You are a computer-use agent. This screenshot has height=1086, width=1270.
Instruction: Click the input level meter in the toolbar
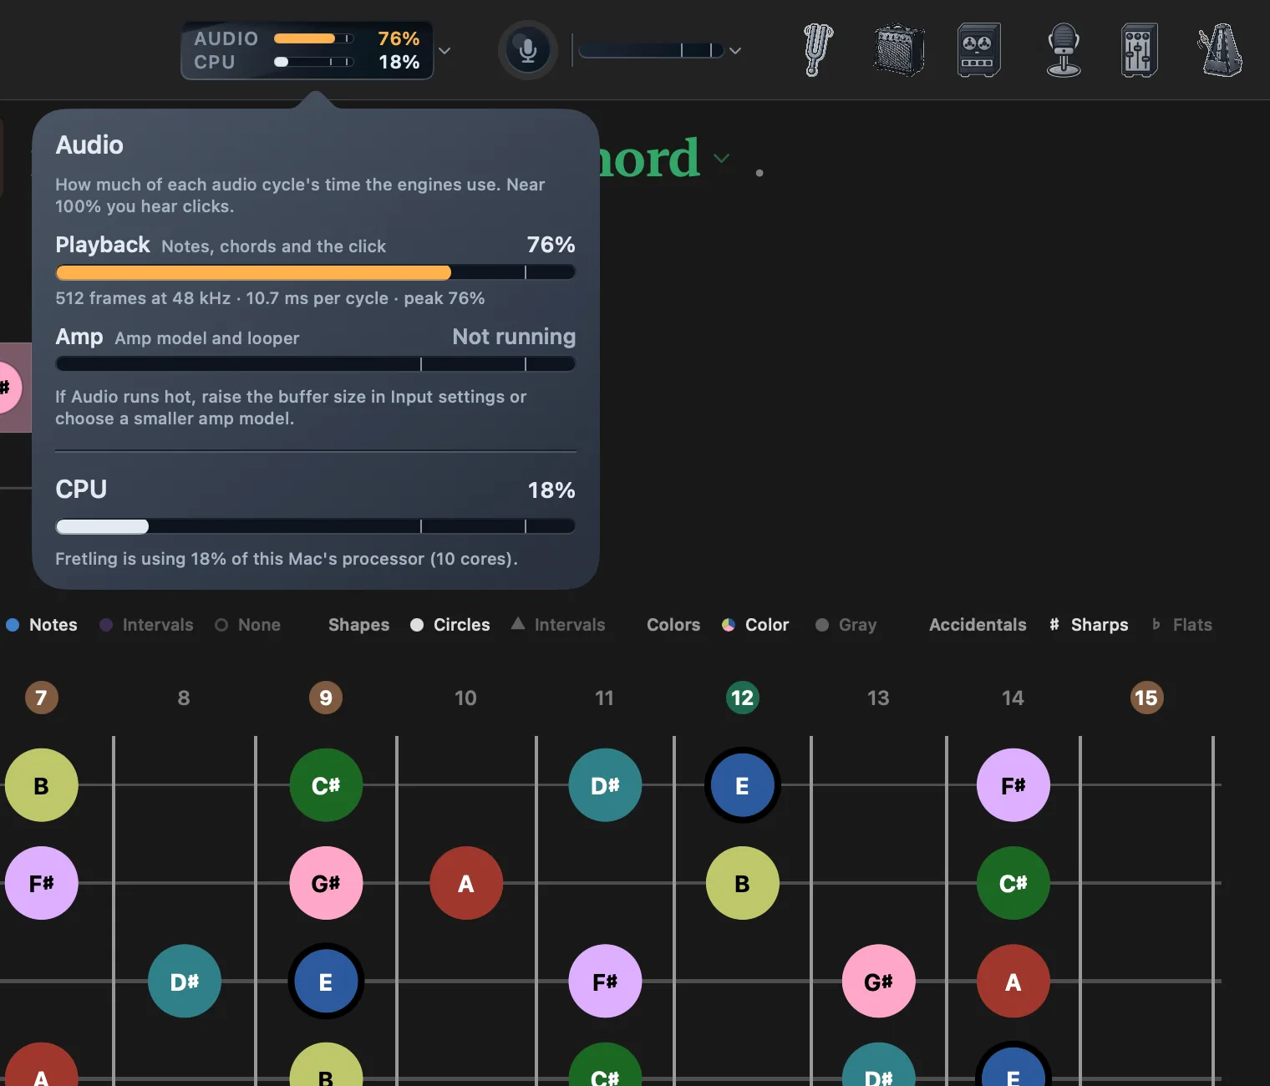(651, 50)
